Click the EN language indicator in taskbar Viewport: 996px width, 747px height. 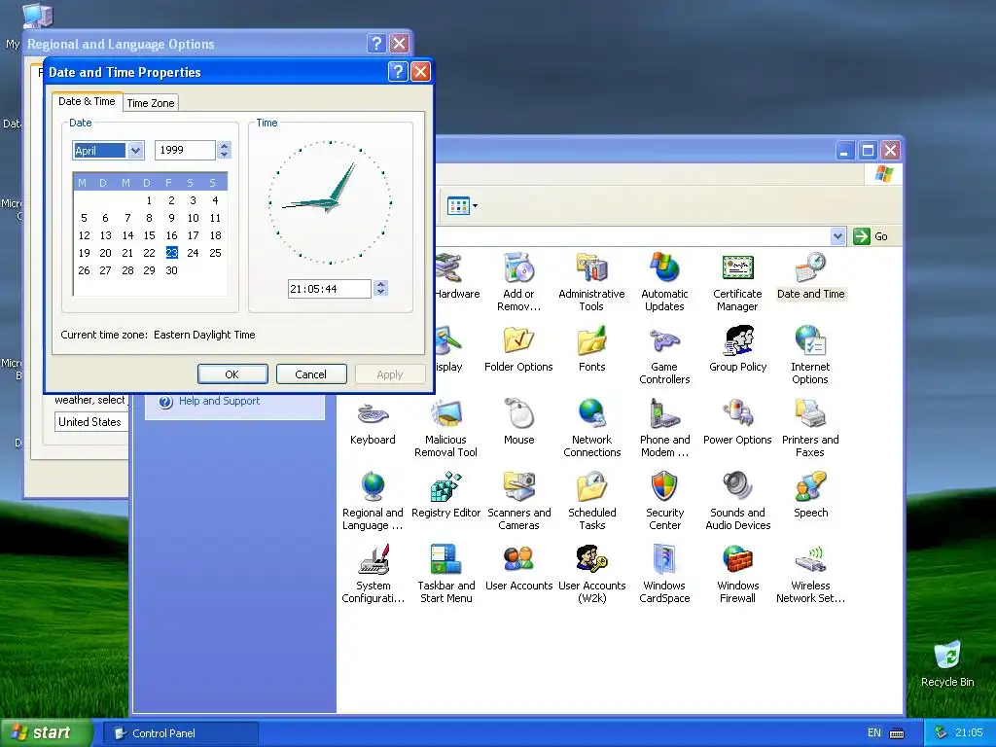(x=874, y=732)
